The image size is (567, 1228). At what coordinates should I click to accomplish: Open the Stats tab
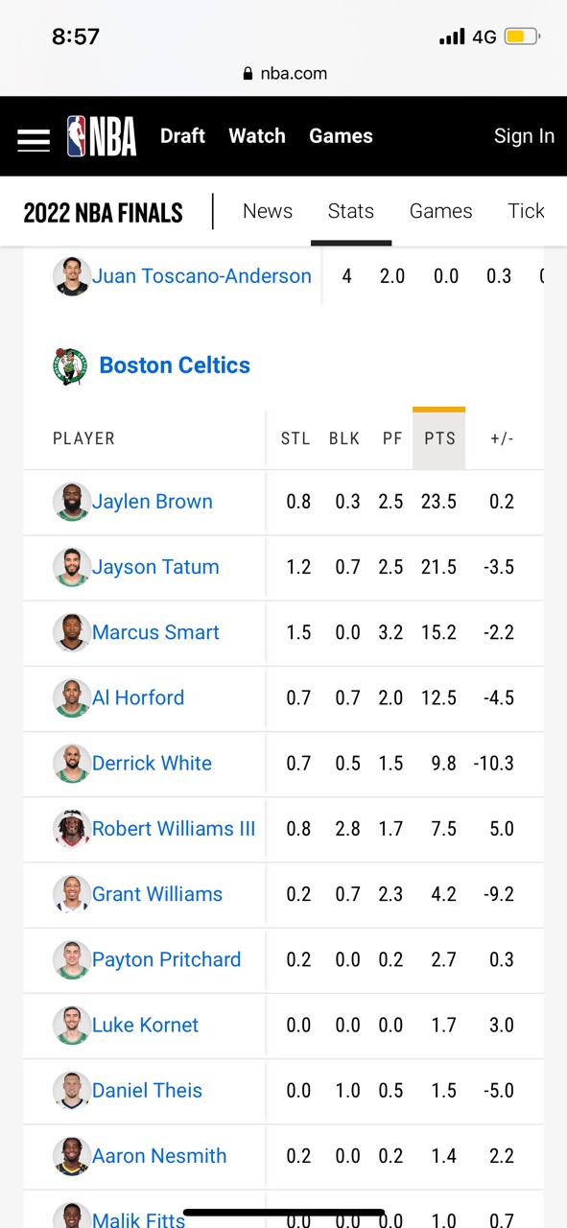351,211
